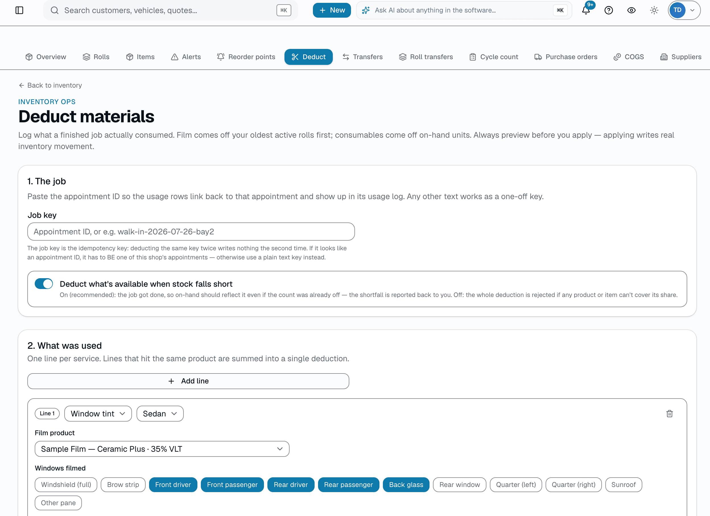This screenshot has width=710, height=516.
Task: Select the Other pane chip
Action: 58,503
